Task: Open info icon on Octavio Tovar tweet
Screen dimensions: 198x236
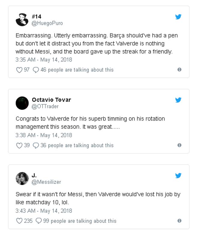Action: (179, 145)
